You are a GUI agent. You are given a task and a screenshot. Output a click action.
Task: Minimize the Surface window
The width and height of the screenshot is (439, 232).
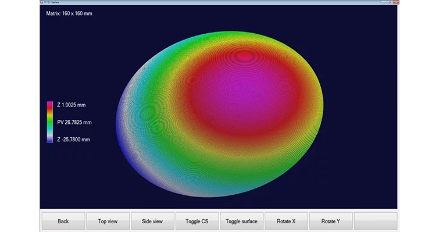(x=383, y=2)
